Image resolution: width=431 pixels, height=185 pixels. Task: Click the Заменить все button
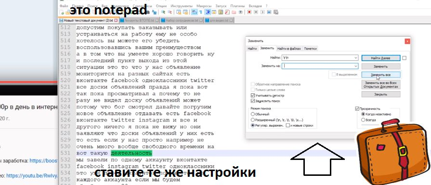click(x=381, y=75)
